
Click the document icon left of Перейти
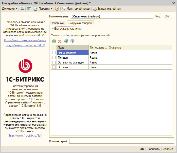point(35,9)
